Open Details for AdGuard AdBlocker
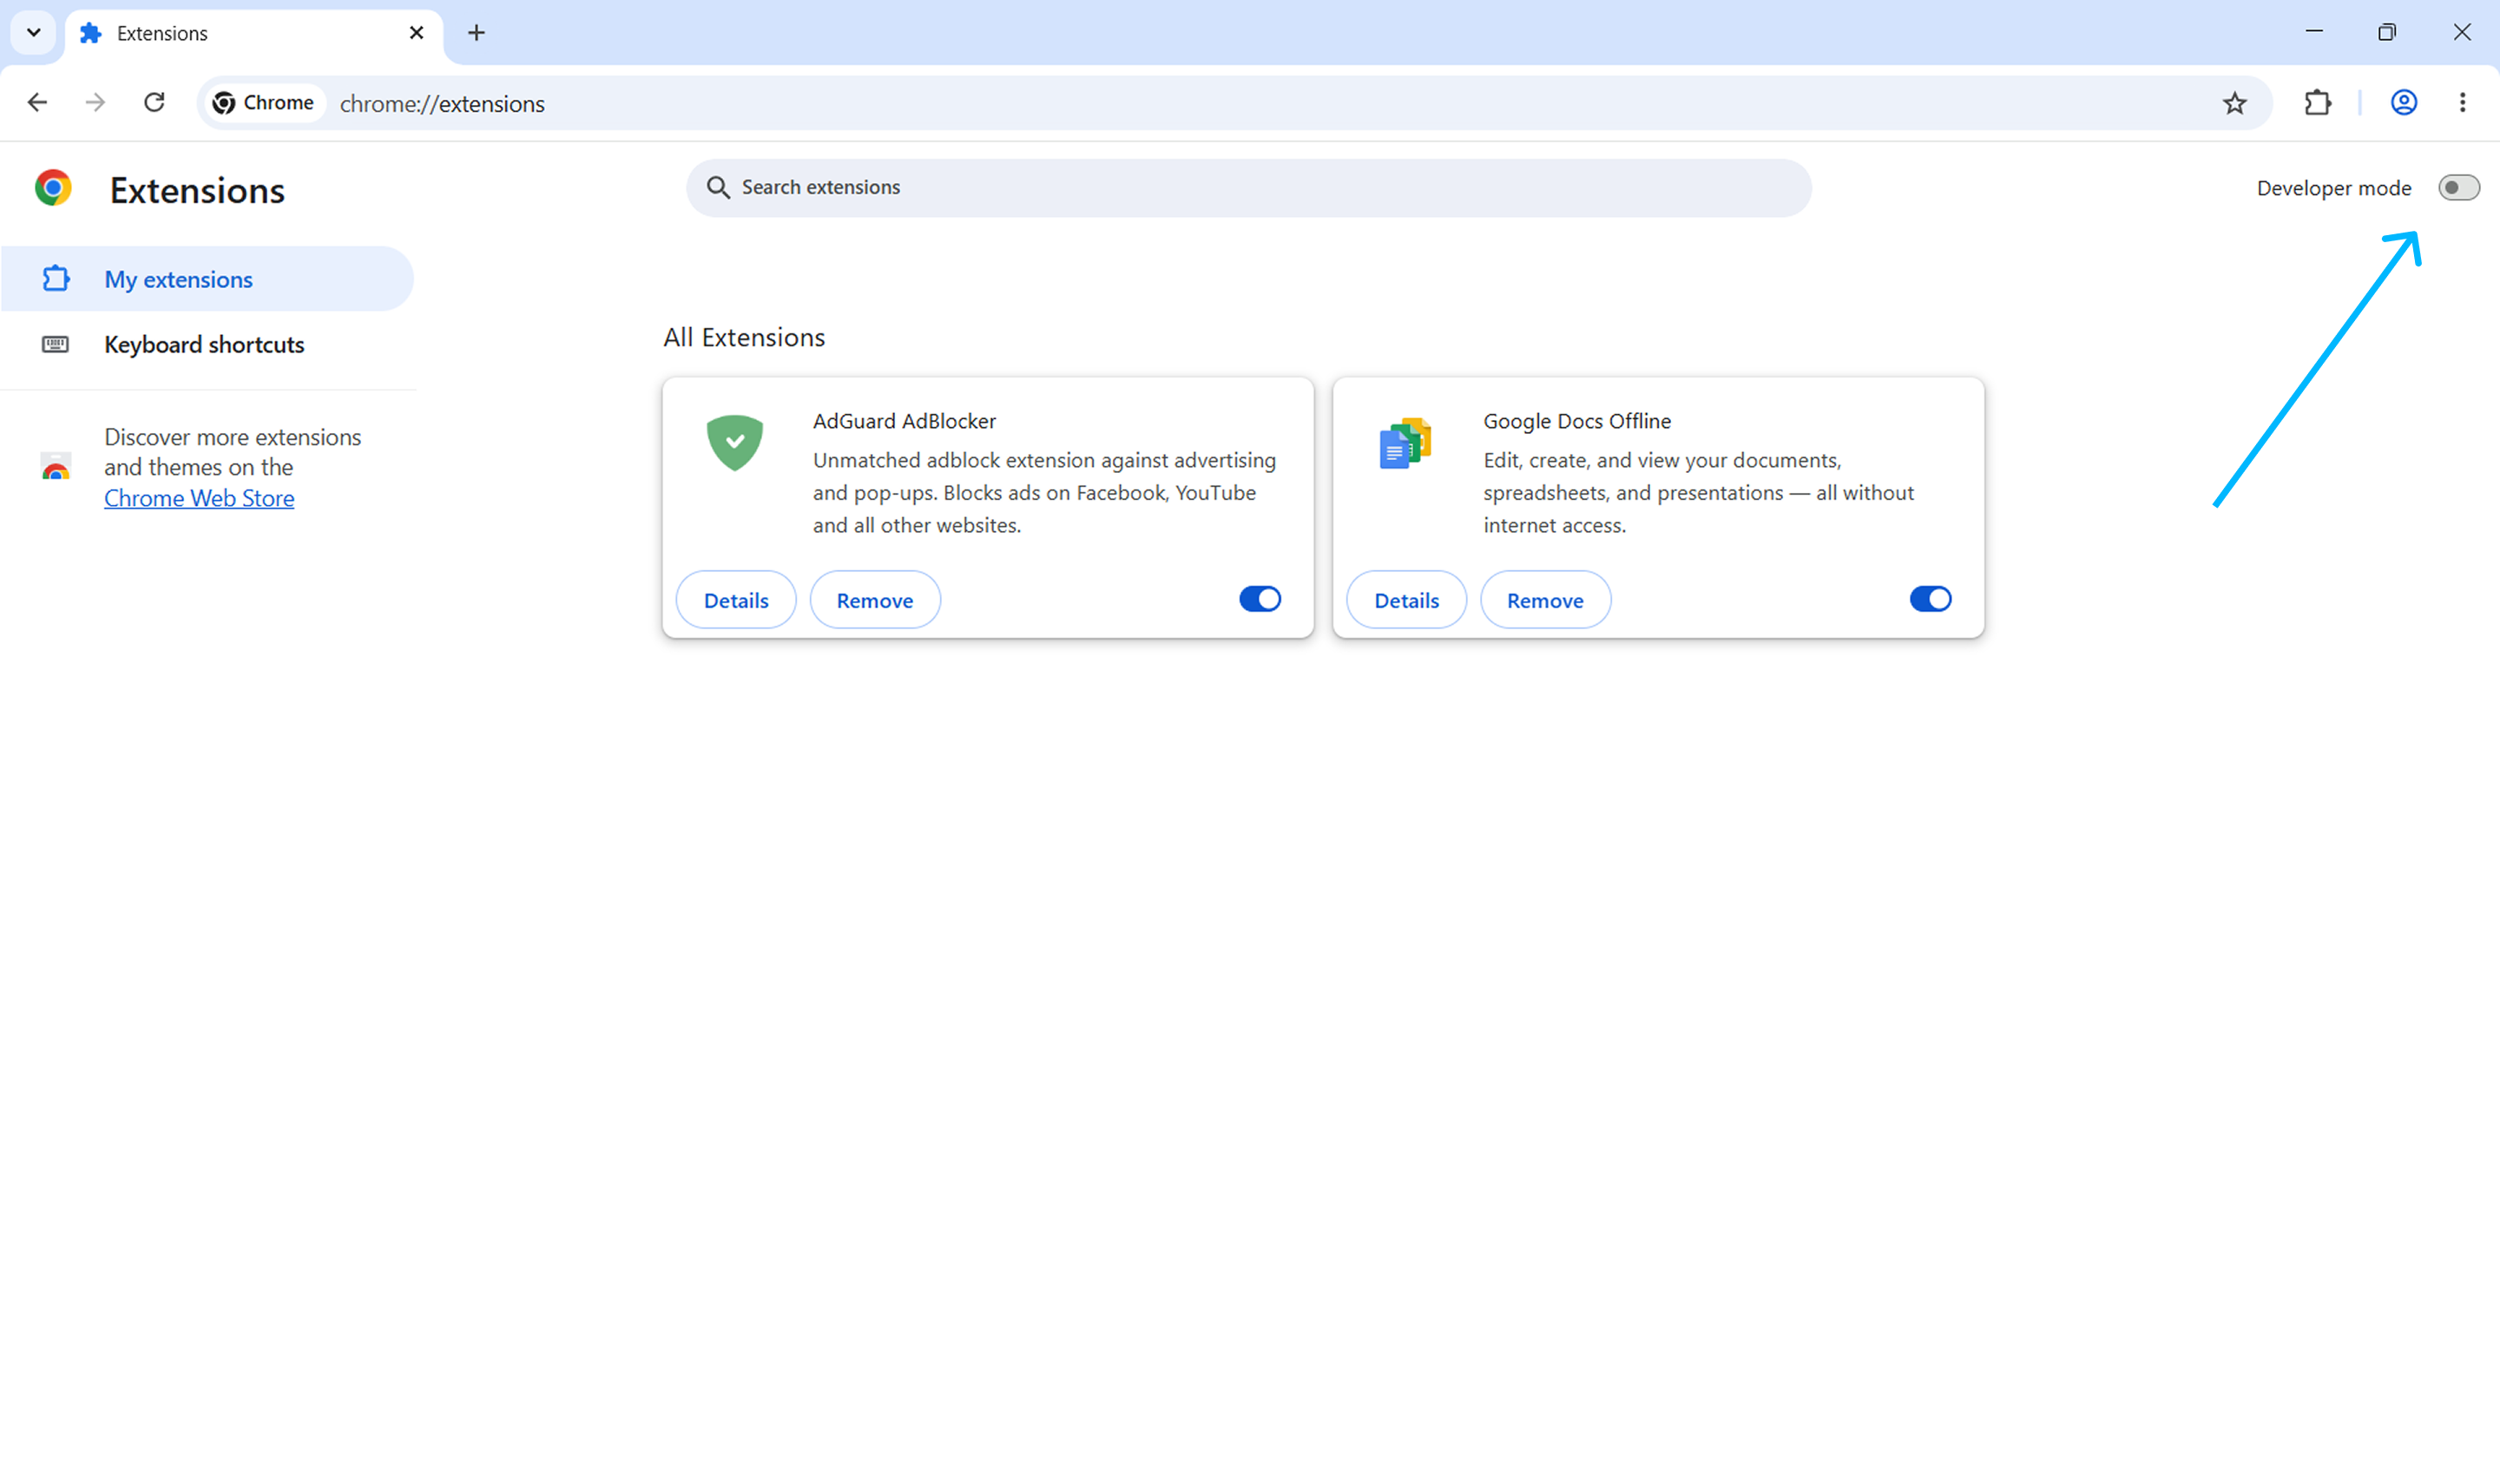The image size is (2500, 1484). [x=736, y=600]
